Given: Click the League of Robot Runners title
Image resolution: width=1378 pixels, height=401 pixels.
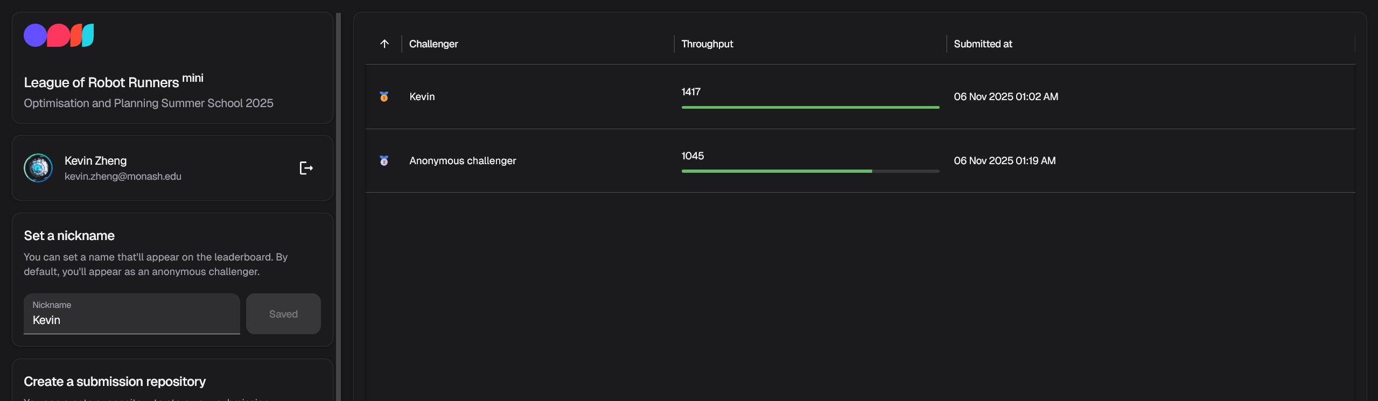Looking at the screenshot, I should point(101,82).
